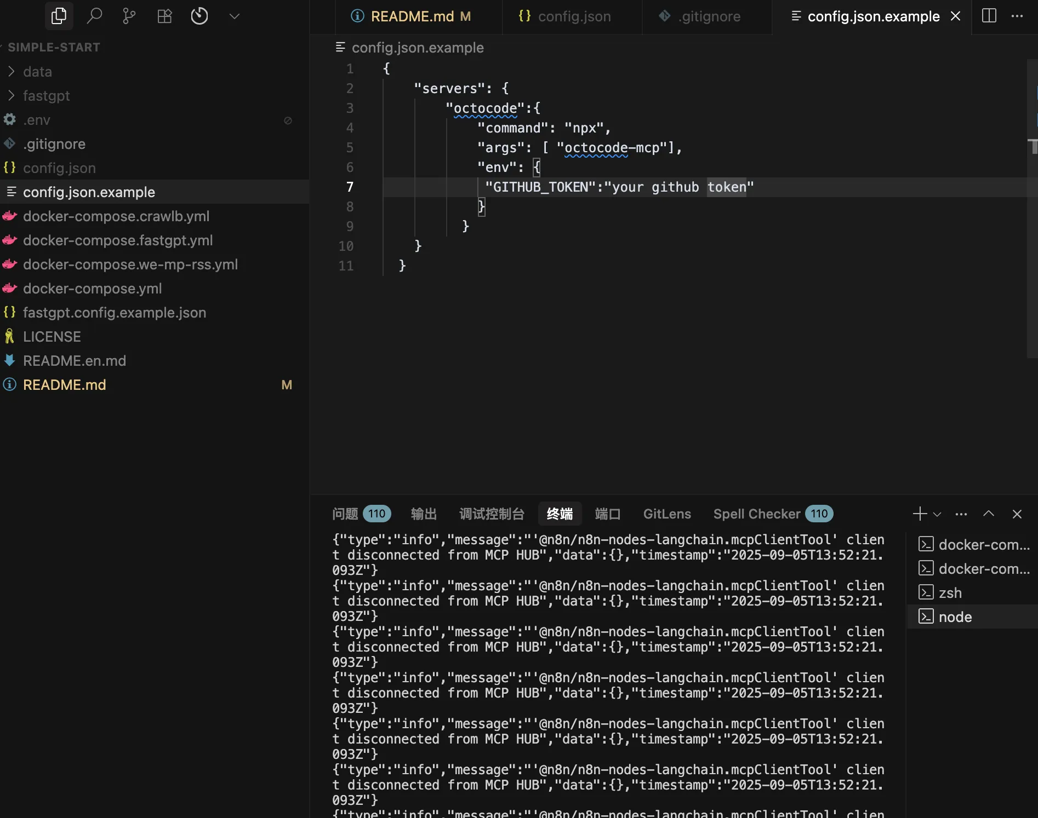The image size is (1038, 818).
Task: Select the second docker-com... terminal
Action: point(973,568)
